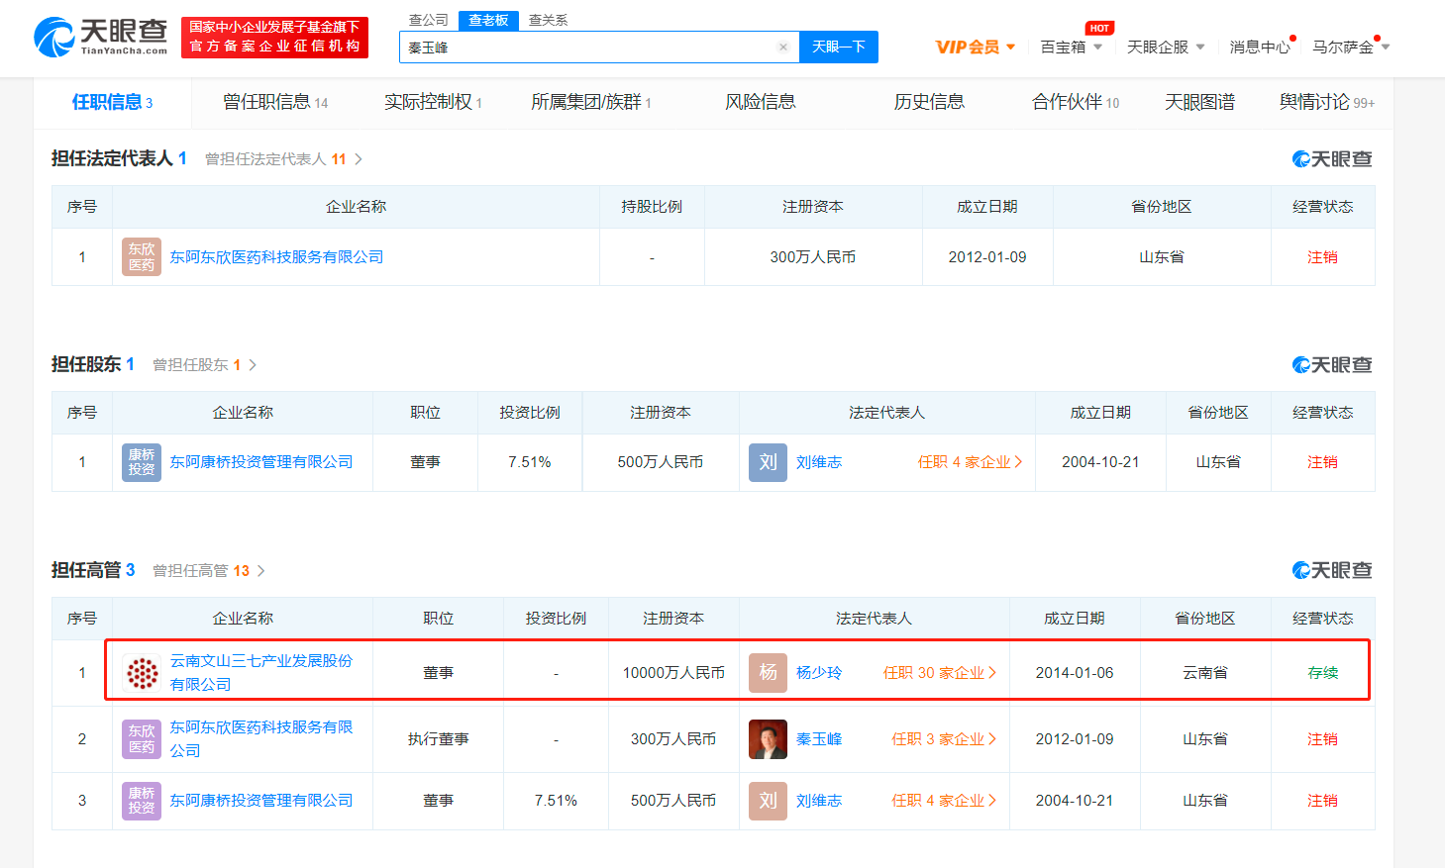Image resolution: width=1445 pixels, height=868 pixels.
Task: Open 秦玉峰 profile link in executive table
Action: coord(819,739)
